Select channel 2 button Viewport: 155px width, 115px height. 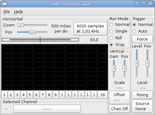pos(11,95)
